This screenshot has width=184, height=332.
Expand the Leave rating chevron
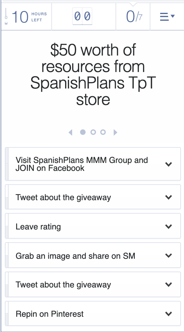[168, 226]
